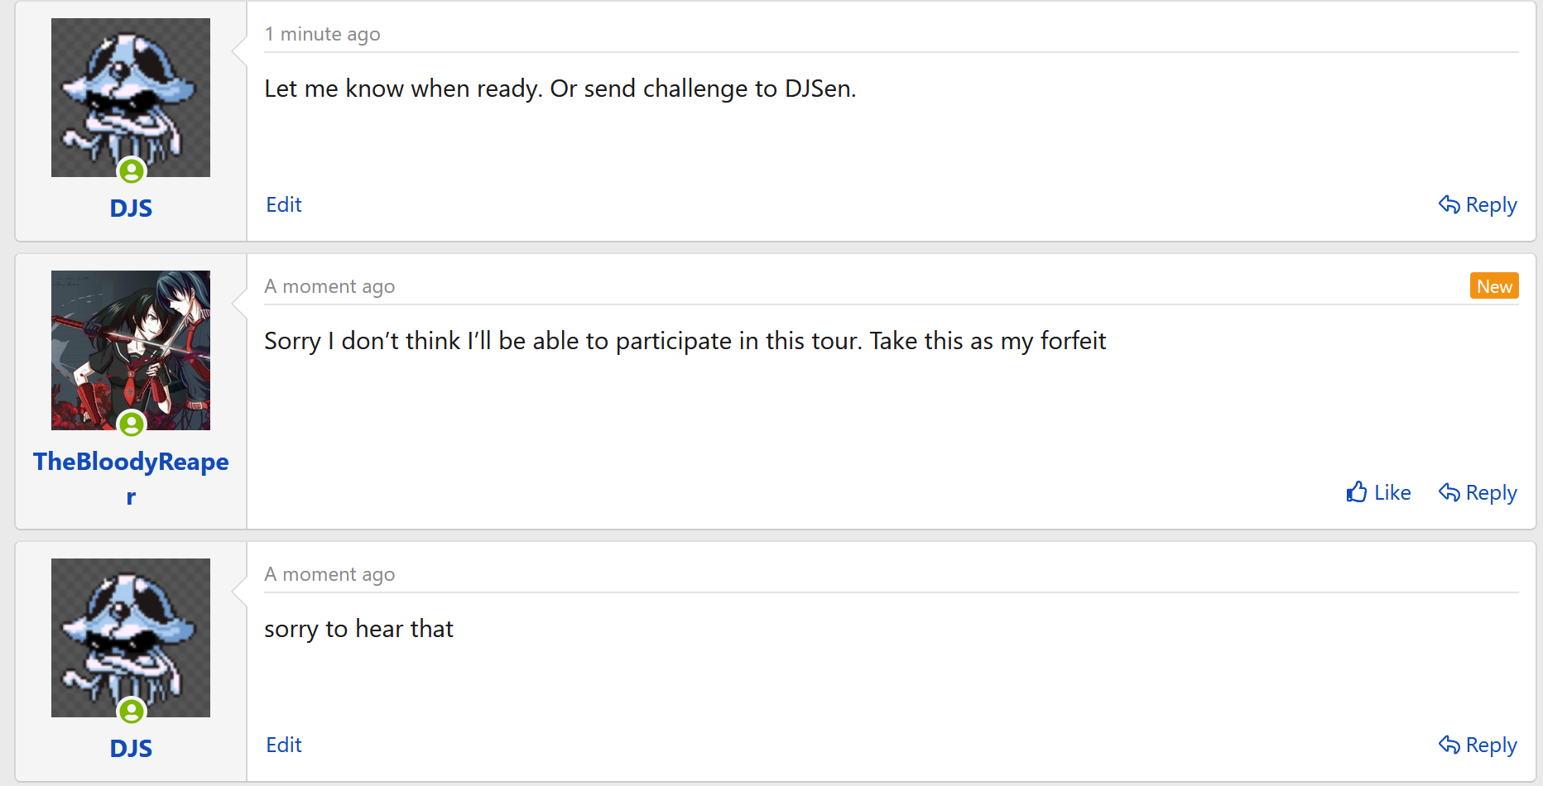1543x786 pixels.
Task: Click the DJS mushroom avatar on last post
Action: [131, 633]
